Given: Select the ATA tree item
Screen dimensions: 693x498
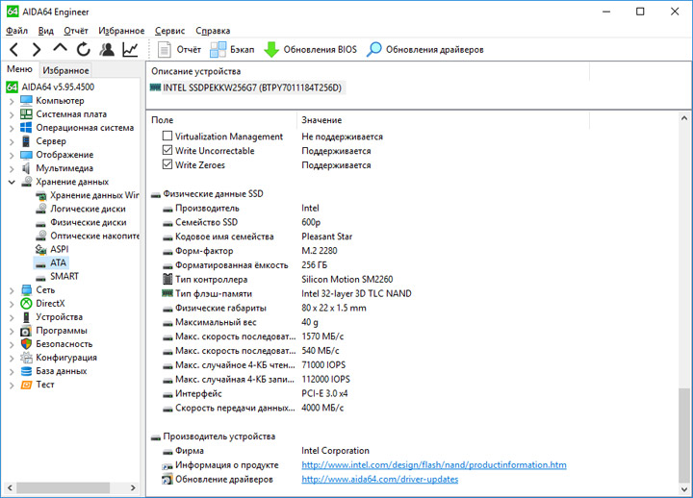Looking at the screenshot, I should click(58, 262).
